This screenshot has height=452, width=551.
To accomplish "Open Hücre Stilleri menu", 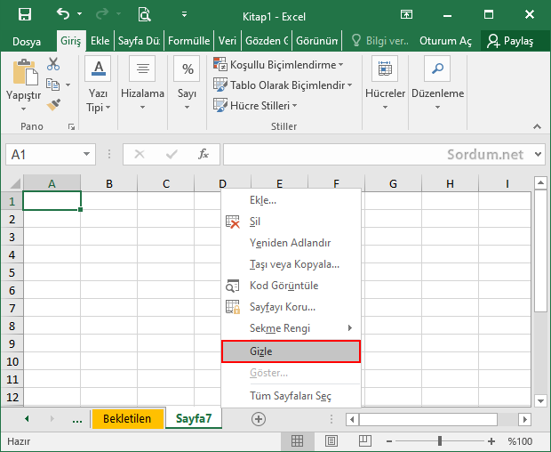I will 255,106.
